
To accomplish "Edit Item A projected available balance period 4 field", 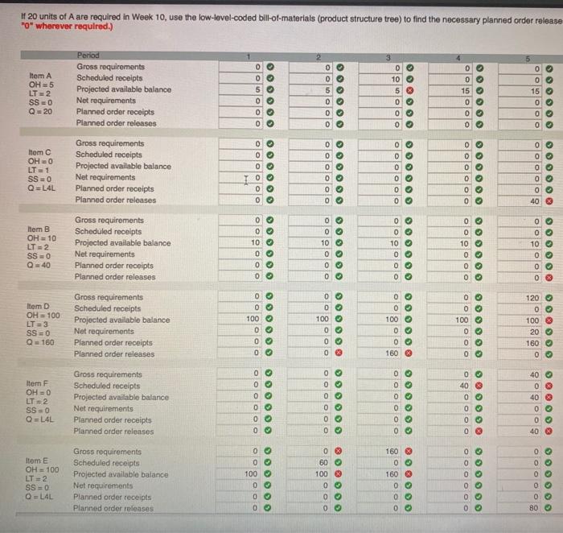I will 450,91.
